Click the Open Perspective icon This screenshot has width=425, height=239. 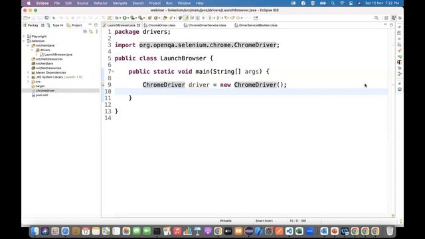coord(386,18)
